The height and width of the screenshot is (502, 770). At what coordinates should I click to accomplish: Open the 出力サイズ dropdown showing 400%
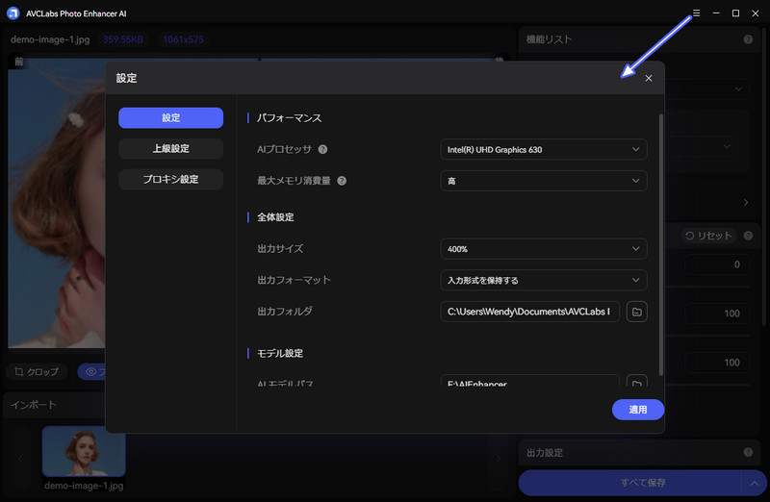tap(544, 249)
